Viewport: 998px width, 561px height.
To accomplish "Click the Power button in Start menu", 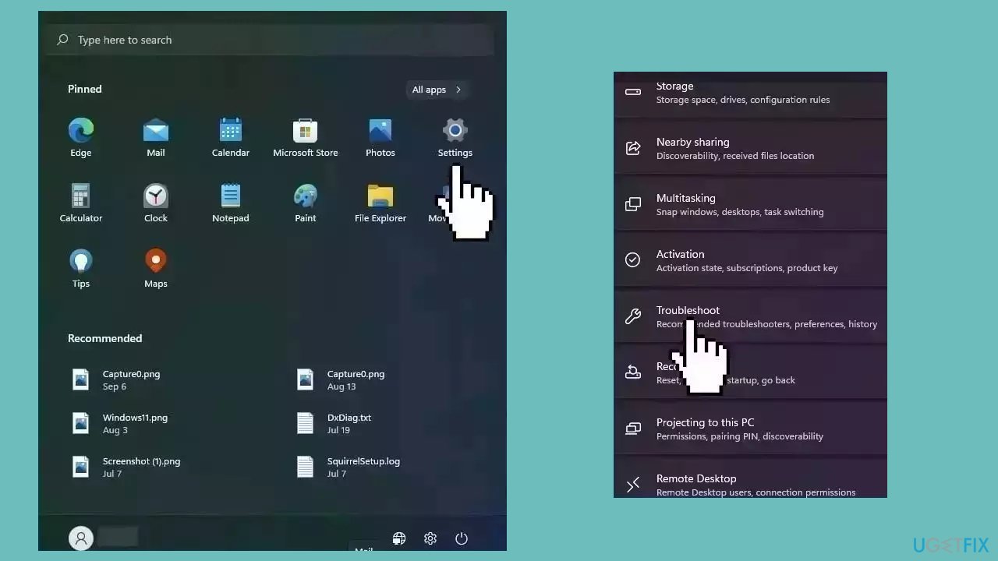I will tap(462, 538).
